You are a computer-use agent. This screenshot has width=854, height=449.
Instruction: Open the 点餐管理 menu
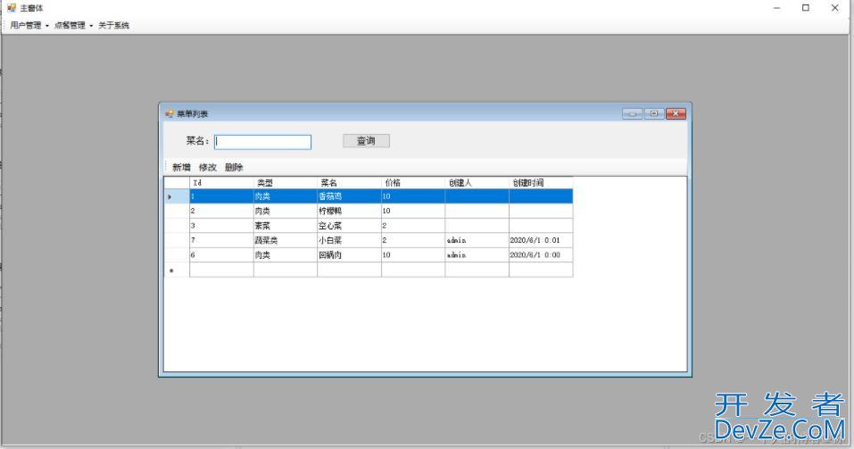(73, 25)
